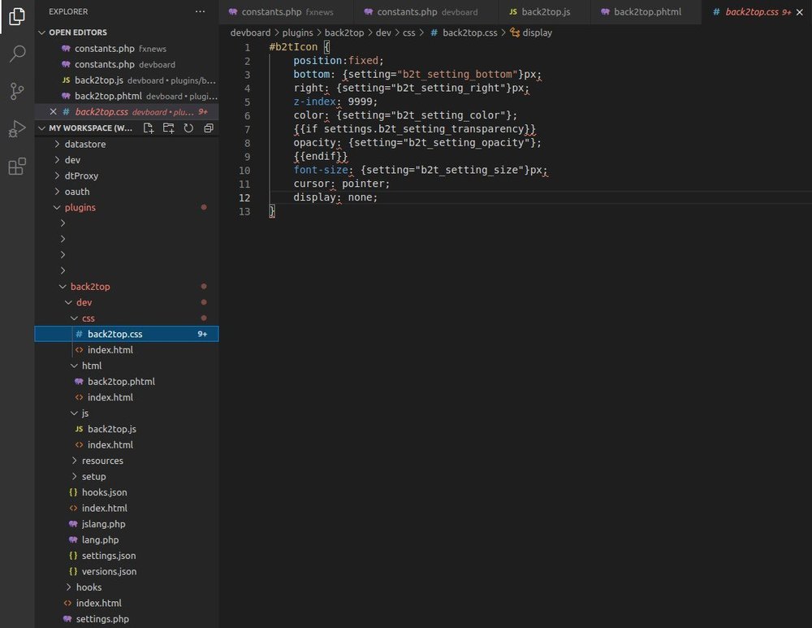Switch to the back2top.js tab
The height and width of the screenshot is (628, 812).
(x=544, y=12)
